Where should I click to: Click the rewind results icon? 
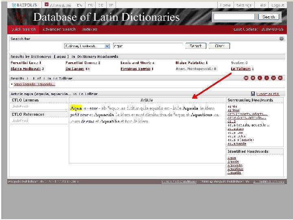253,78
